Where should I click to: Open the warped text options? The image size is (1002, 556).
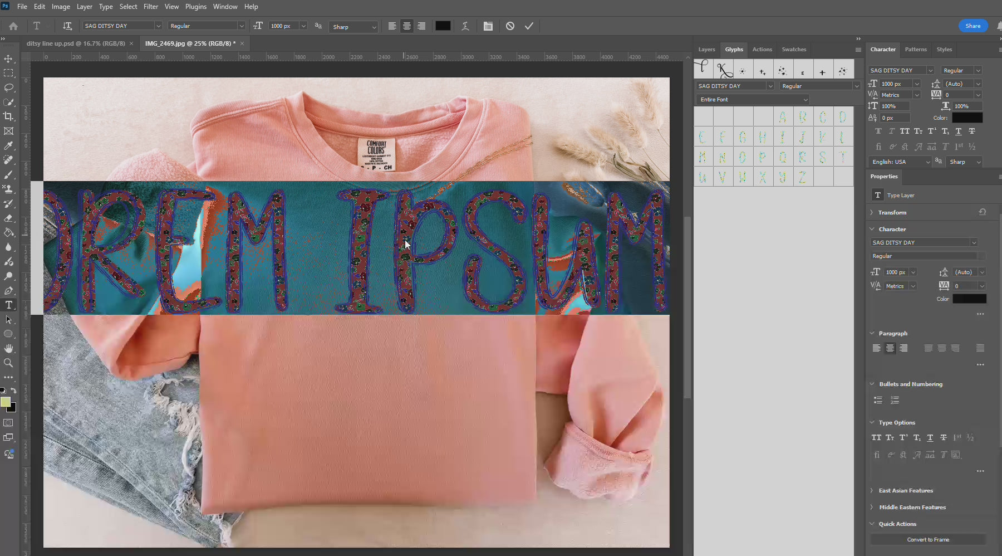[465, 26]
